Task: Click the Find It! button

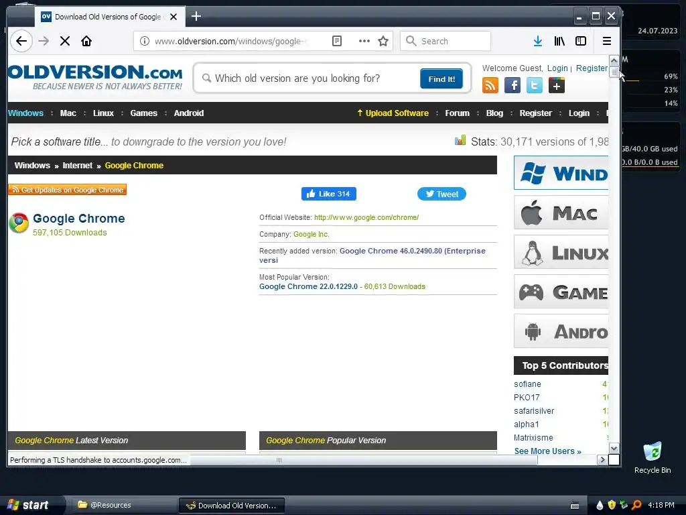Action: pos(441,79)
